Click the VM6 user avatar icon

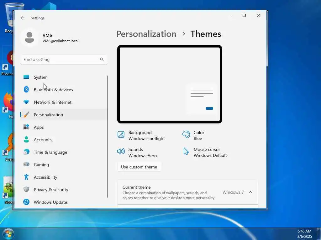tap(29, 38)
